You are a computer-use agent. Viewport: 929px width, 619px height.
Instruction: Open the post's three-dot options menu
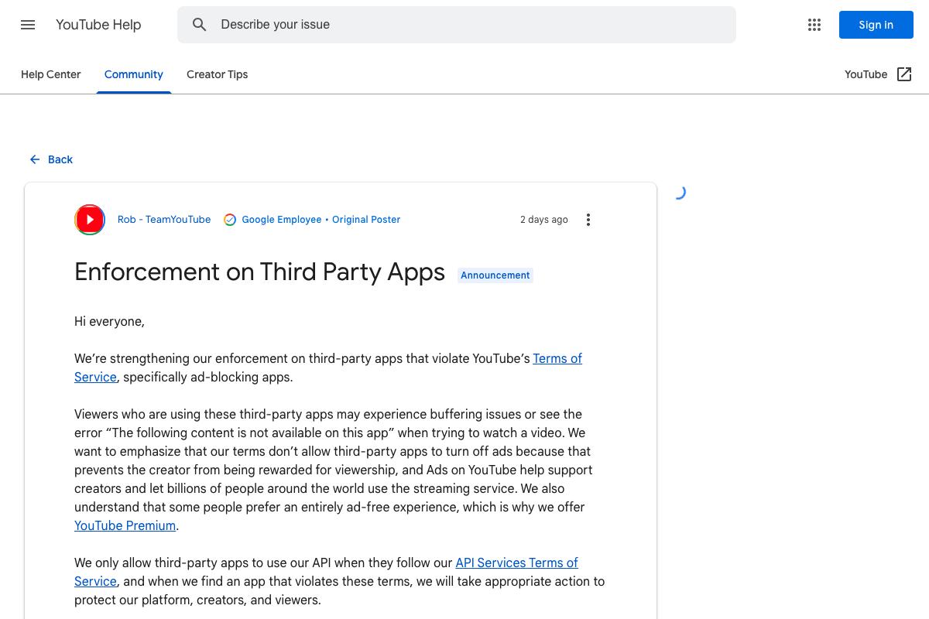pyautogui.click(x=588, y=220)
